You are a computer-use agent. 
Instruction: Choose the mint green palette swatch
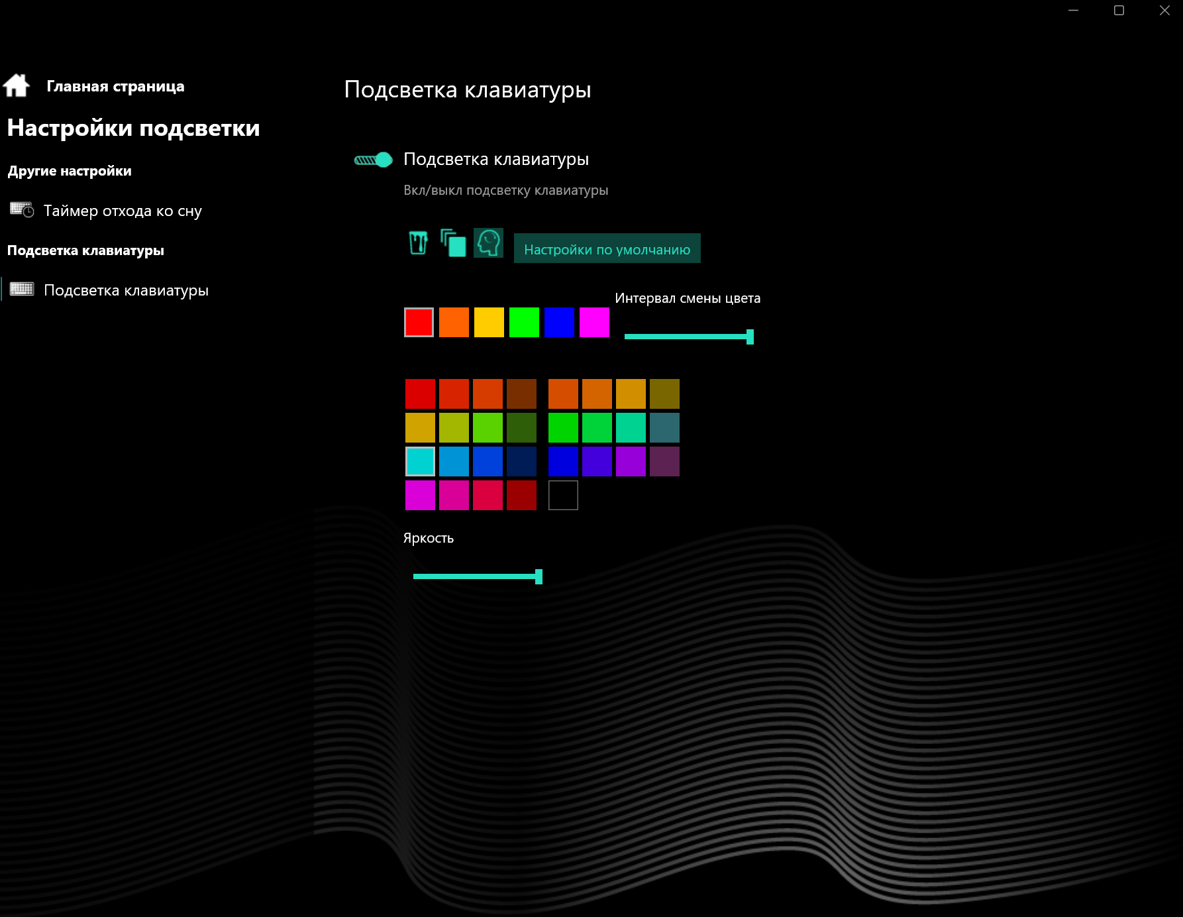(x=631, y=427)
